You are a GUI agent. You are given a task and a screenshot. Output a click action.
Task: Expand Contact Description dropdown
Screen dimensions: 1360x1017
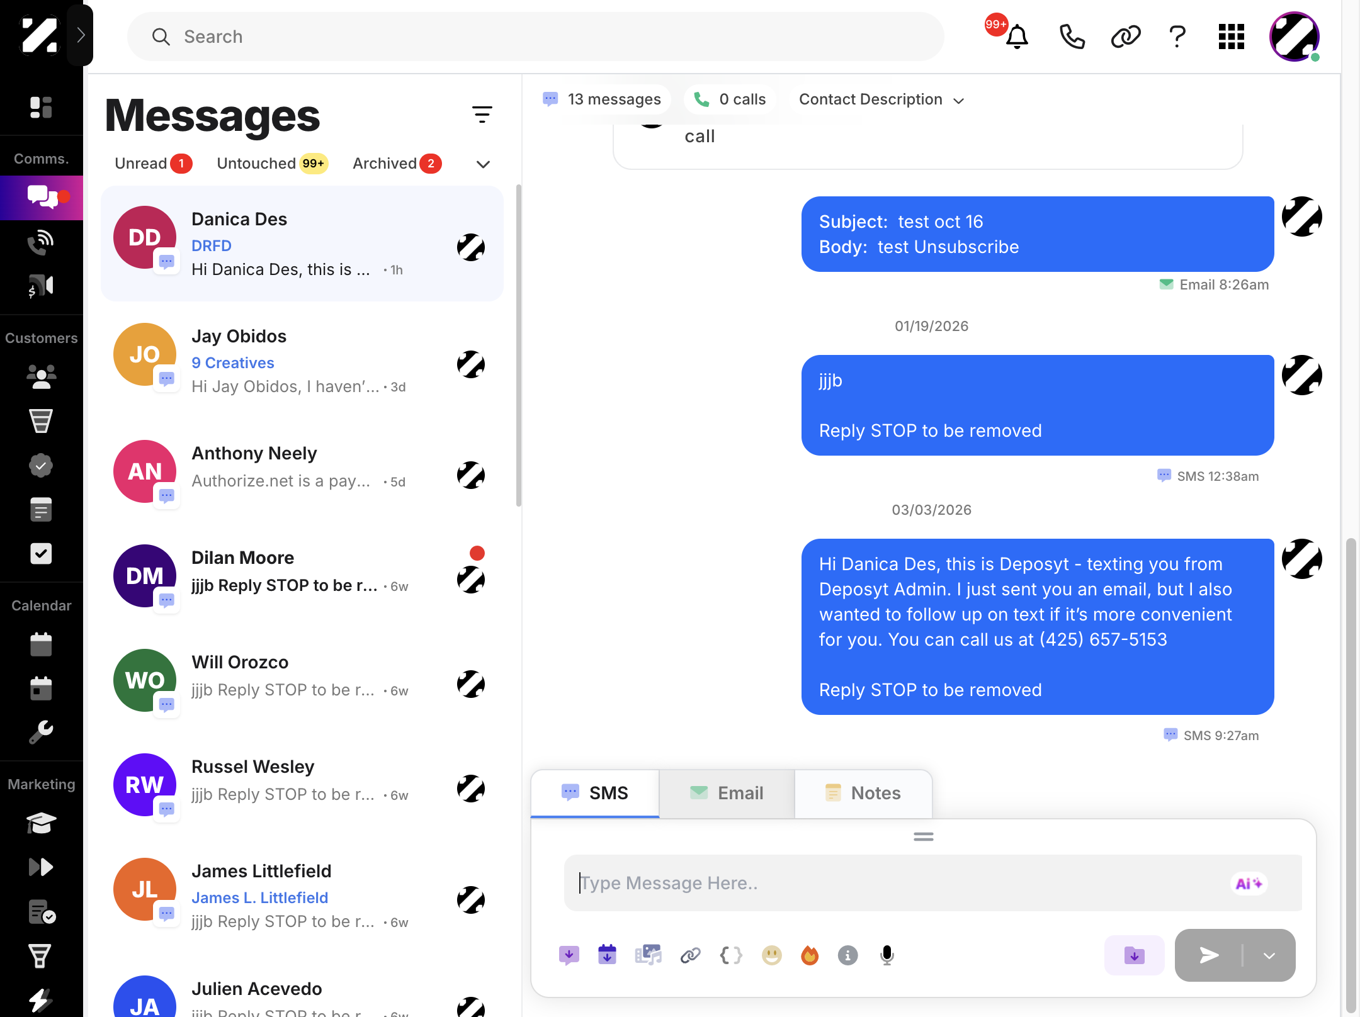click(881, 99)
